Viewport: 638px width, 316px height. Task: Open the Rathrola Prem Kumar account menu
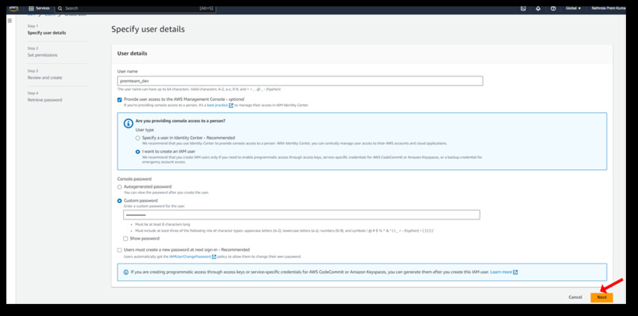(x=608, y=8)
